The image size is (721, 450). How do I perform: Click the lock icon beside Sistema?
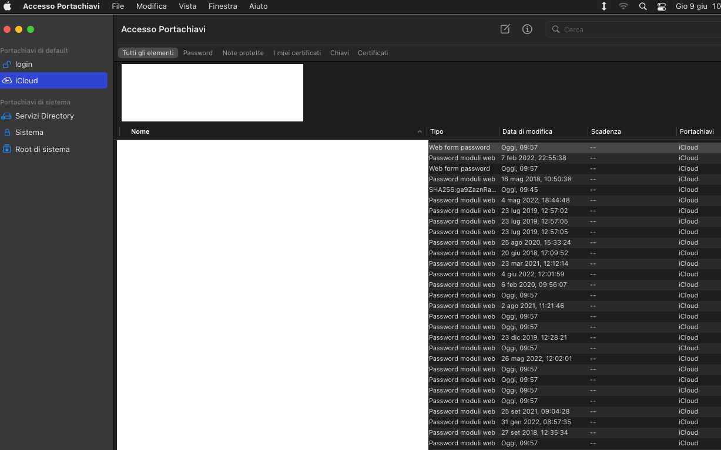pyautogui.click(x=7, y=133)
